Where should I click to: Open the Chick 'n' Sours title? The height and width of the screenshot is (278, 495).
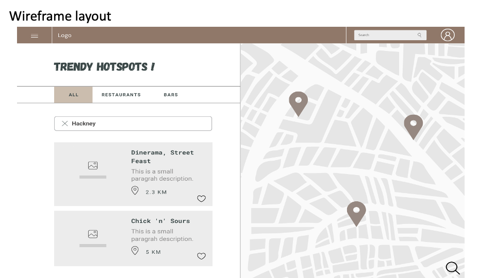click(160, 221)
